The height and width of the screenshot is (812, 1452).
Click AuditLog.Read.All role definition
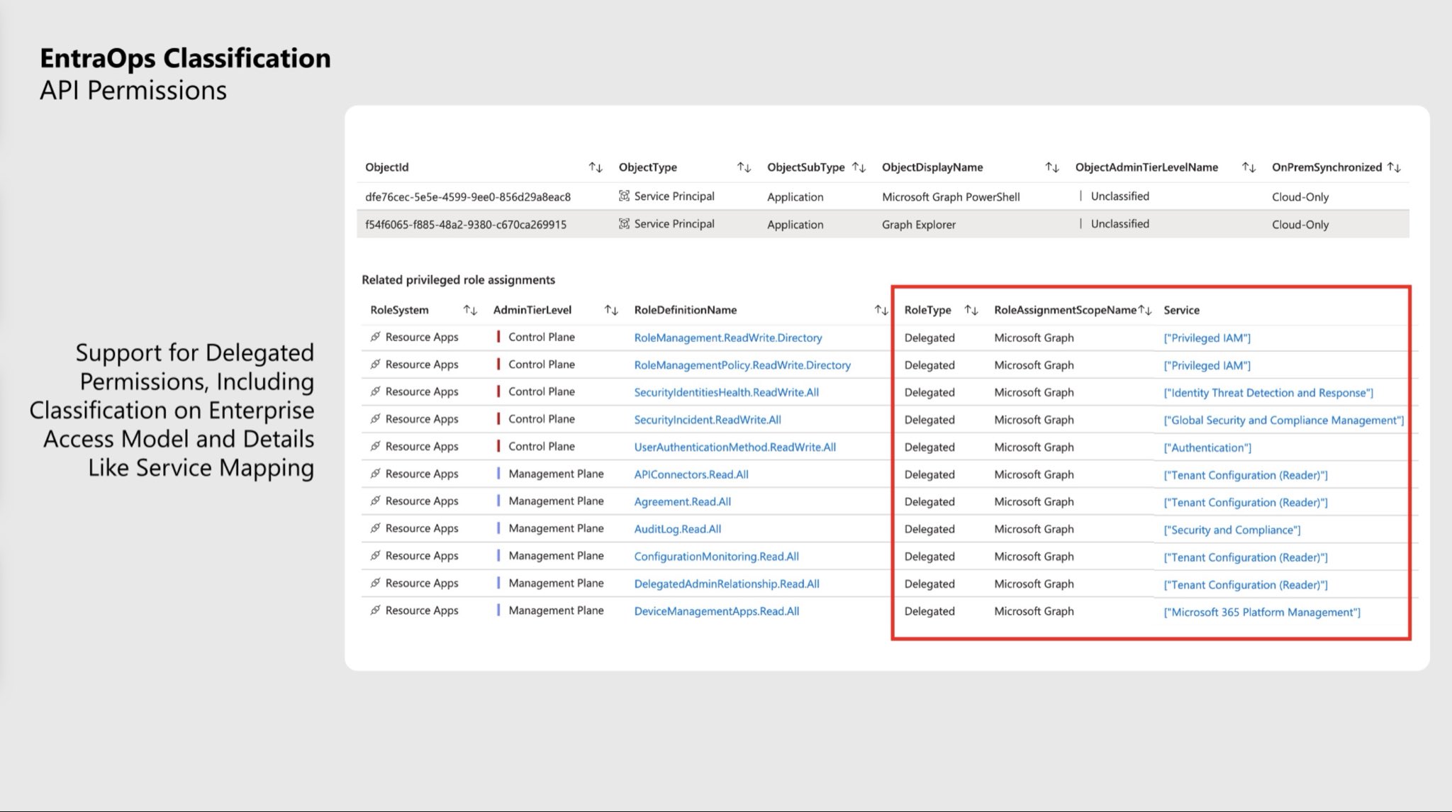tap(677, 529)
